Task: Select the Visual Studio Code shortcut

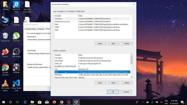Action: click(x=16, y=85)
